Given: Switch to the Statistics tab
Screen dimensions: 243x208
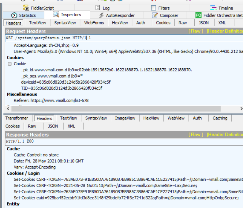Looking at the screenshot, I should (24, 15).
